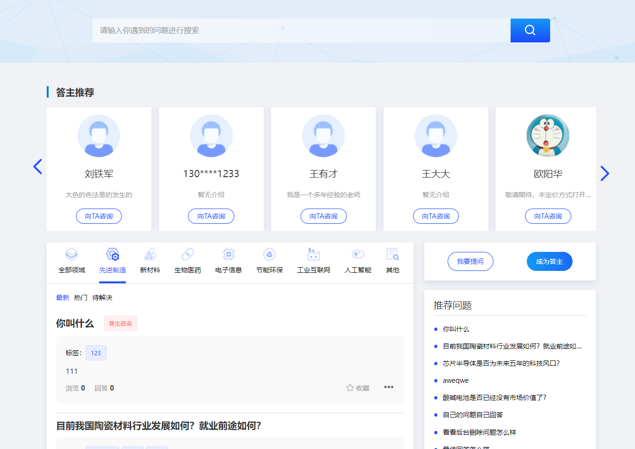Click the blue search magnifier button
This screenshot has width=635, height=449.
[530, 30]
